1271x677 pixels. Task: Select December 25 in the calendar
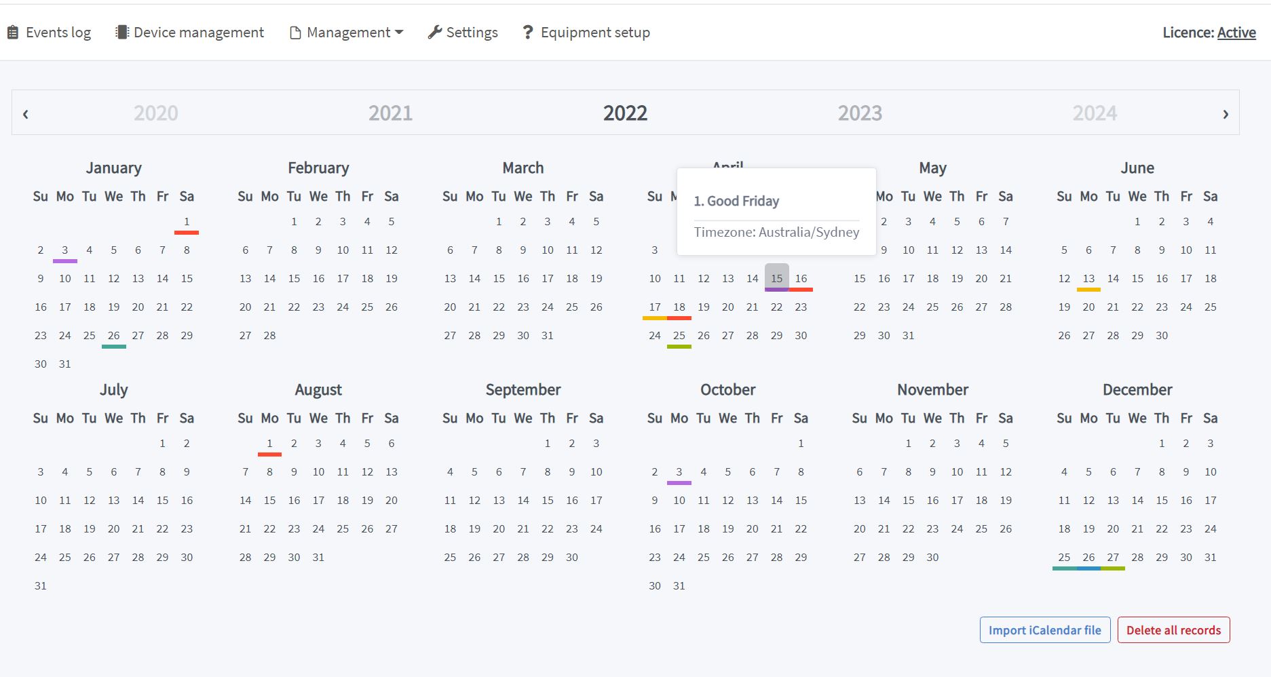pos(1064,558)
